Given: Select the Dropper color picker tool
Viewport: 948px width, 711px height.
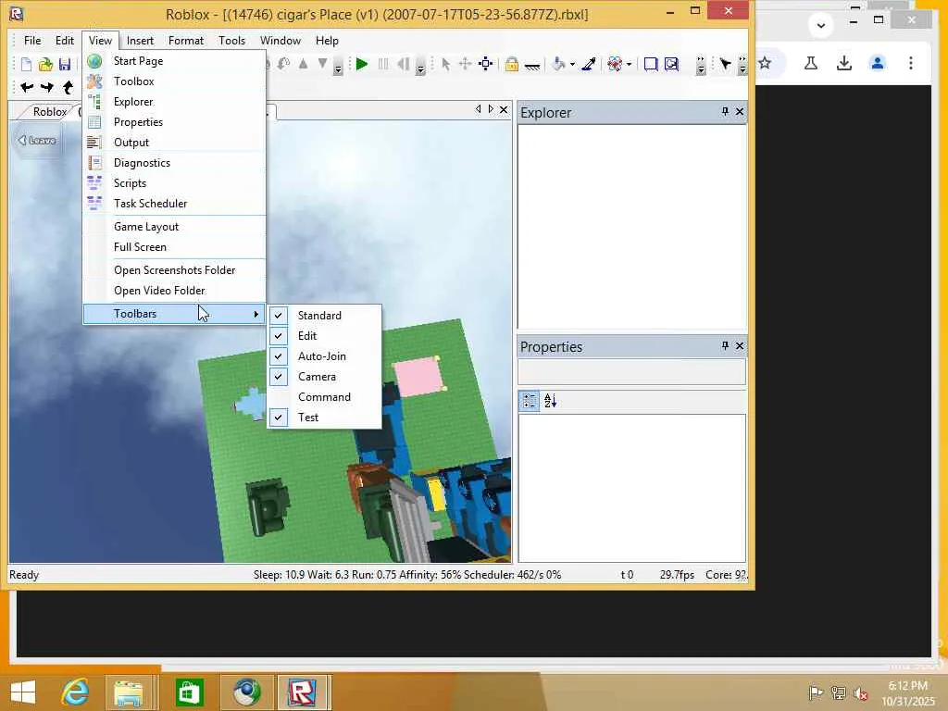Looking at the screenshot, I should 588,64.
